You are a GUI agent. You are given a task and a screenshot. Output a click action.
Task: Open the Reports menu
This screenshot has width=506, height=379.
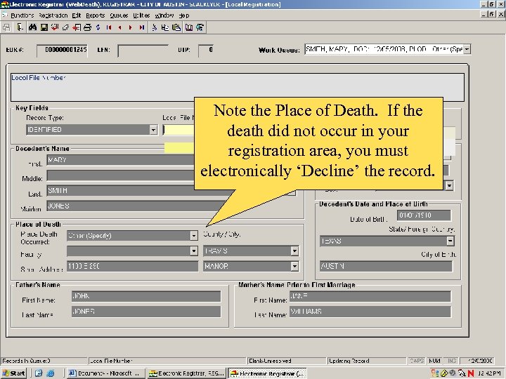pyautogui.click(x=95, y=15)
